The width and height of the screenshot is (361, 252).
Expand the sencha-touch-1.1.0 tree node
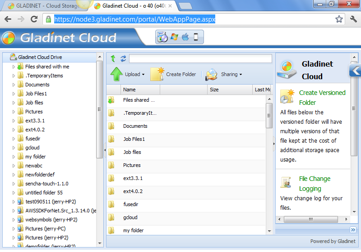(x=14, y=184)
